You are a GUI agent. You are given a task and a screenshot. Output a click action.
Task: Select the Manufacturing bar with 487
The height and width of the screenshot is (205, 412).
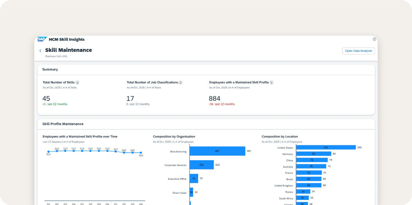click(x=217, y=151)
